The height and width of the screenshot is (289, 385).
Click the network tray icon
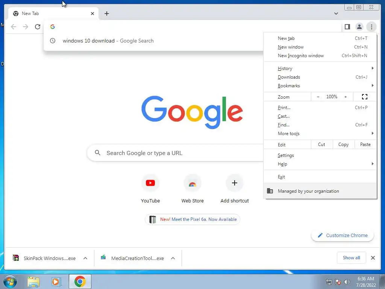point(329,282)
